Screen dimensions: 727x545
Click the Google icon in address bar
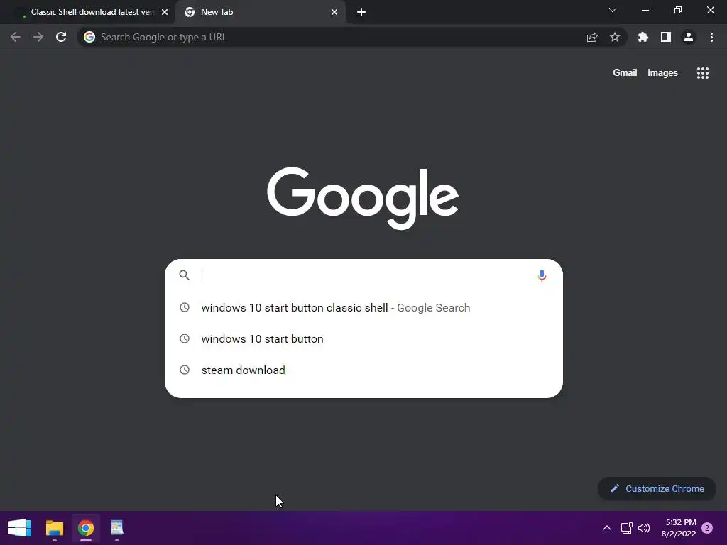[89, 37]
